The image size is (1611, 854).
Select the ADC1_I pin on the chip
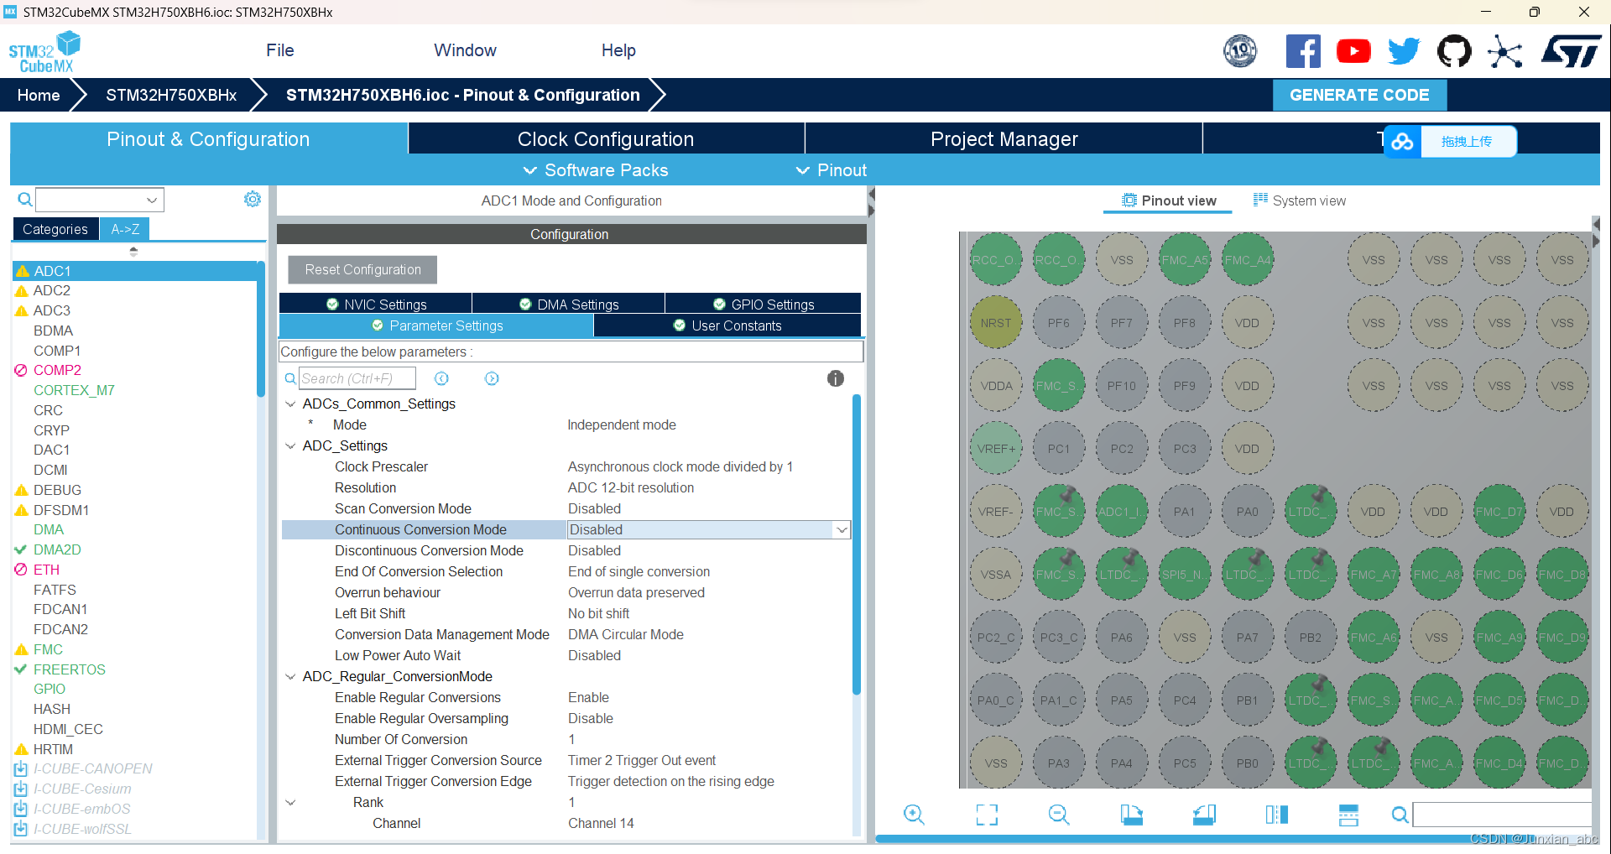tap(1121, 512)
